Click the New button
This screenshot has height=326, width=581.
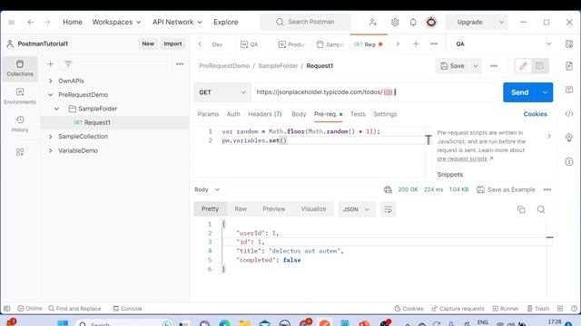click(148, 43)
